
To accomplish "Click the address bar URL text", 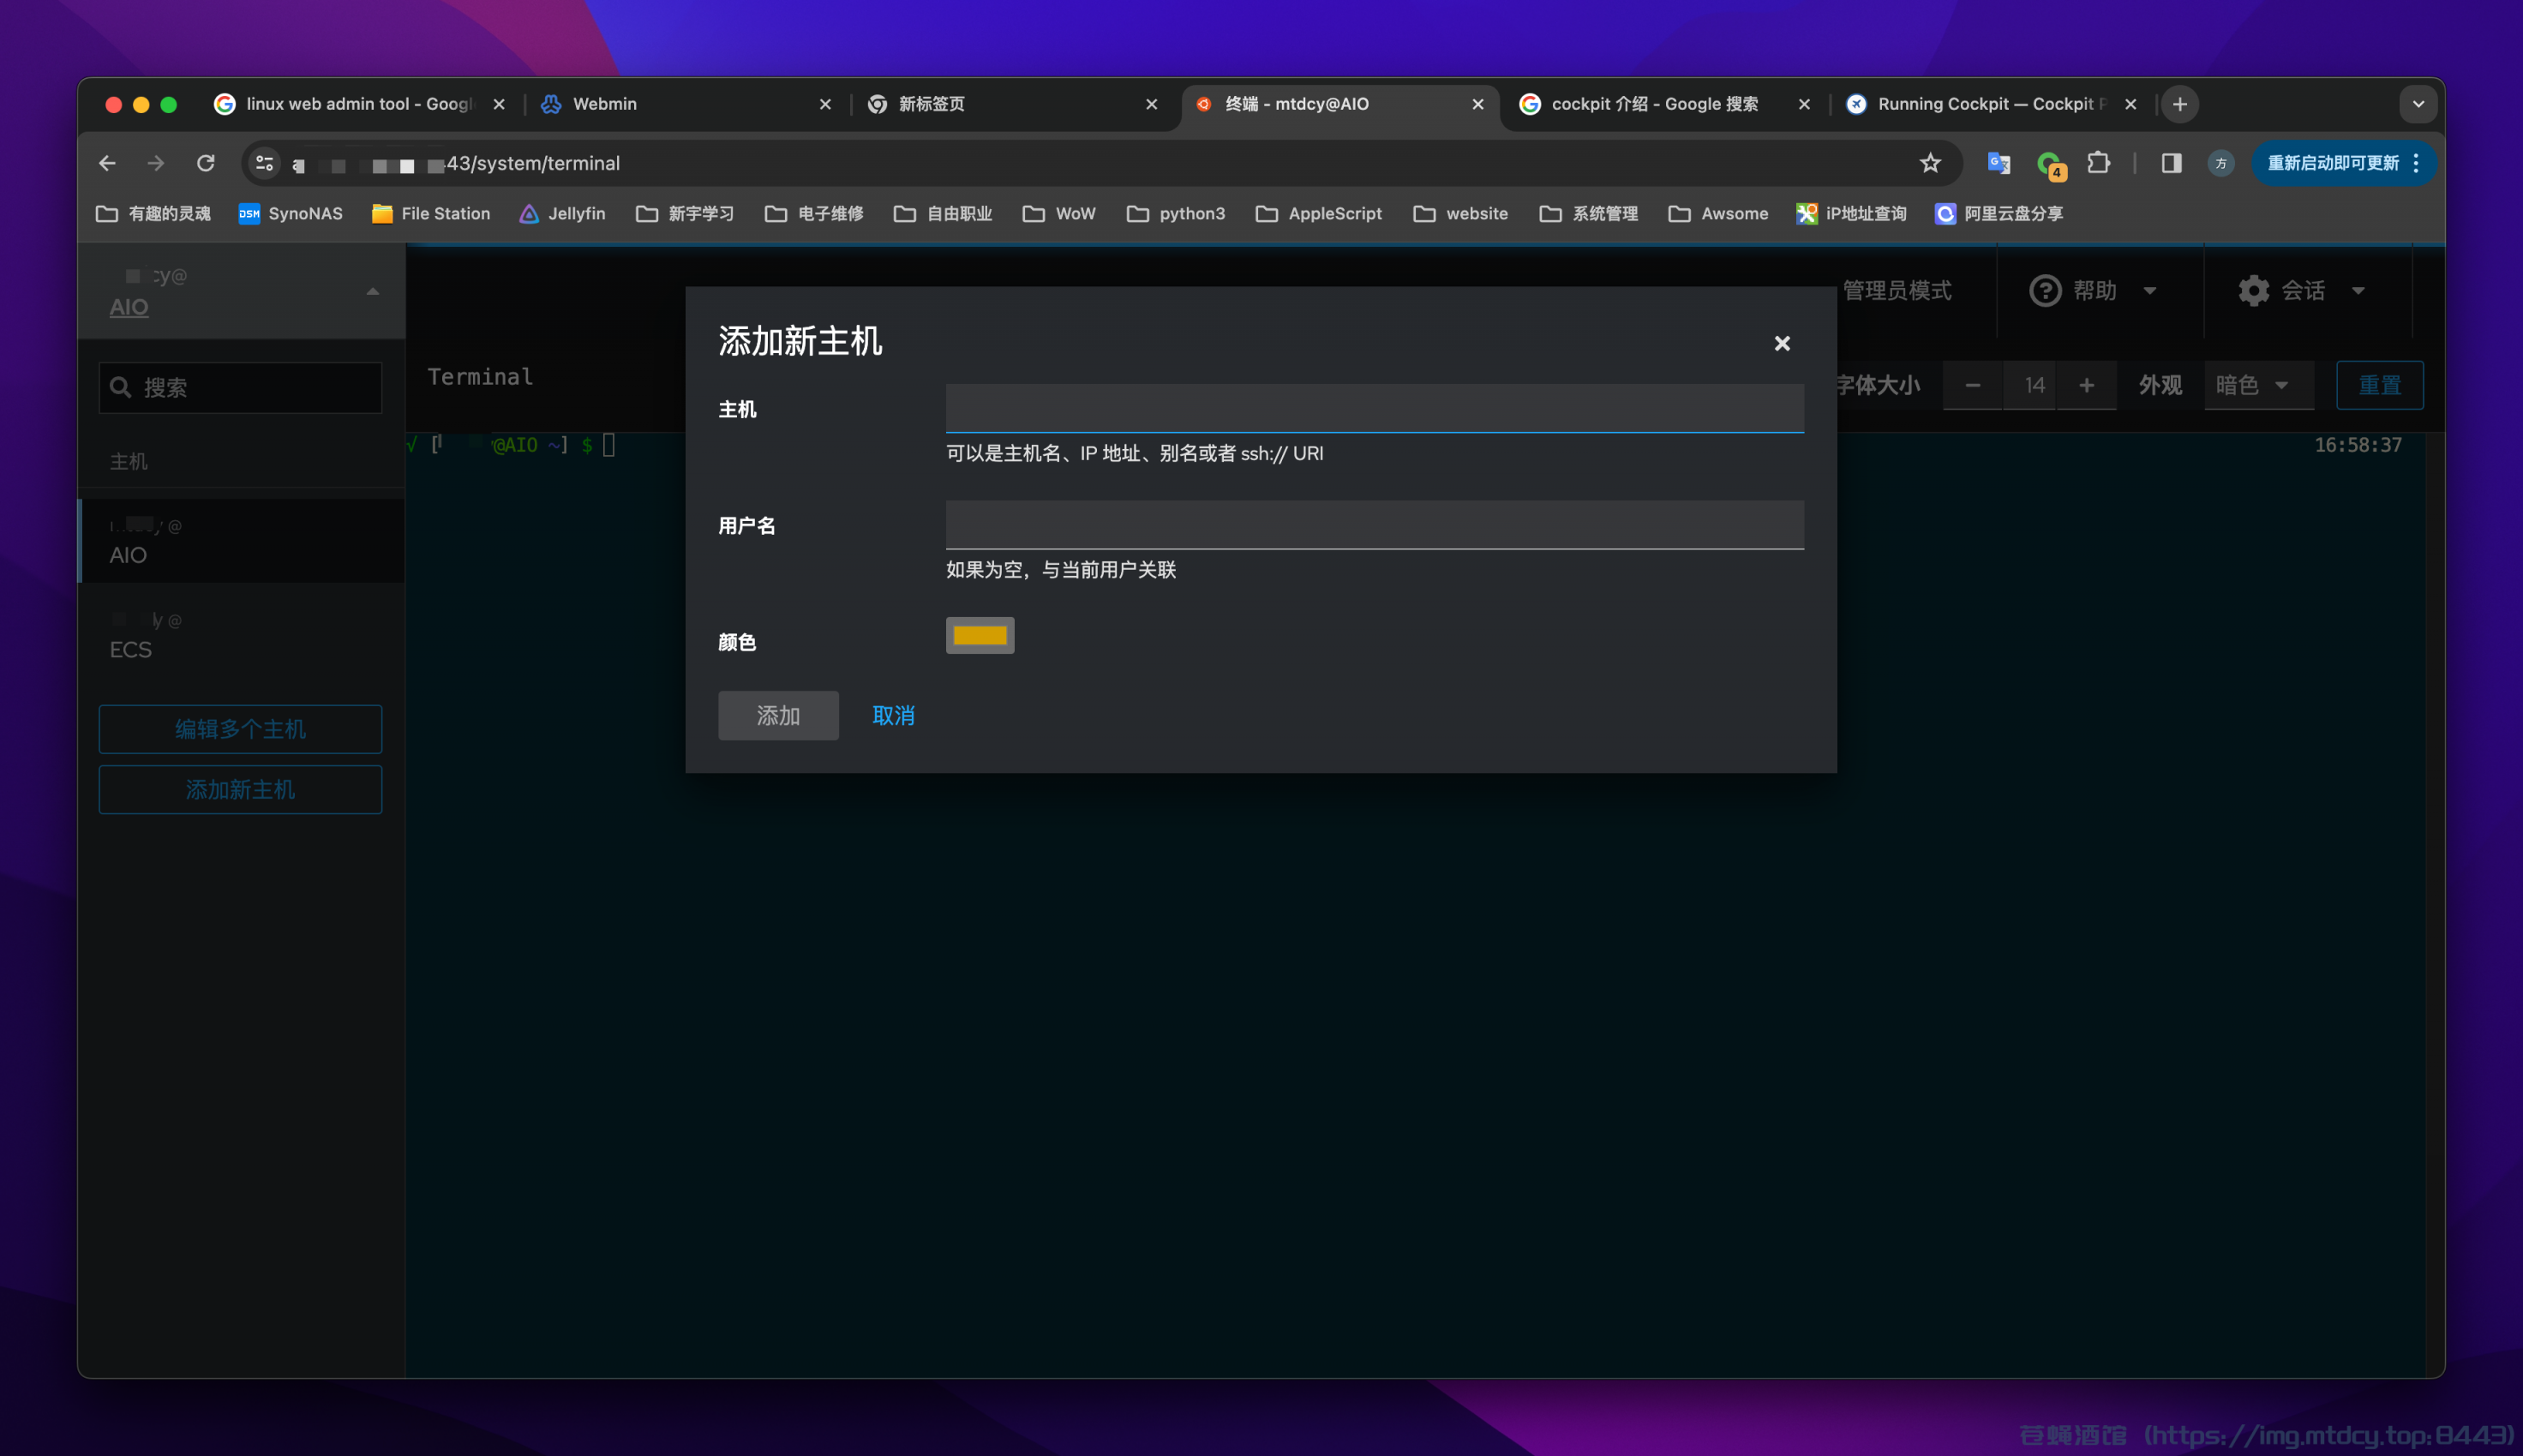I will (x=456, y=163).
